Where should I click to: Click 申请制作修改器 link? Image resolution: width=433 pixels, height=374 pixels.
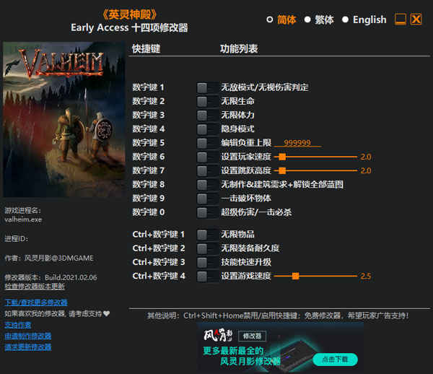pos(27,336)
